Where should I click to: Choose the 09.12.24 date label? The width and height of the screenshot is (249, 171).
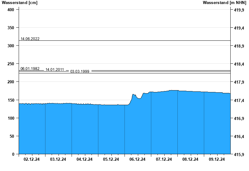tap(217, 159)
